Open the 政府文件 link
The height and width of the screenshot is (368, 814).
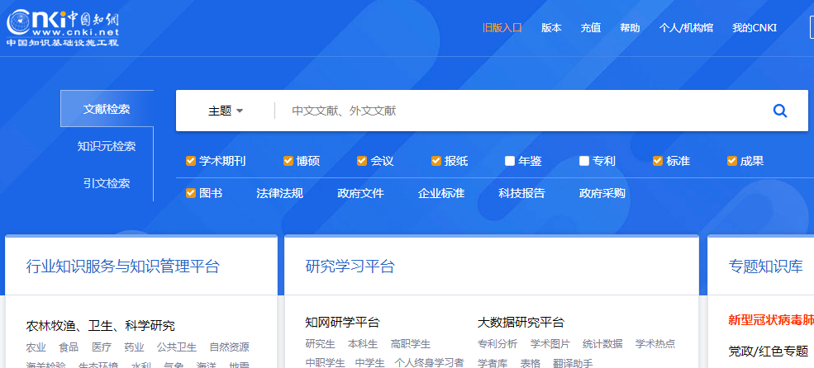(x=361, y=193)
